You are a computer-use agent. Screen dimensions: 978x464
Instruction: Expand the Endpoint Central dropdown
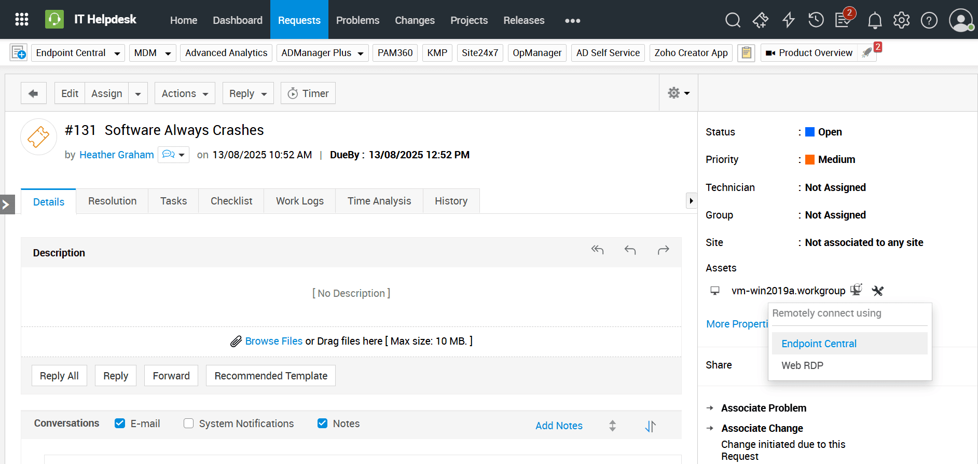pos(117,53)
